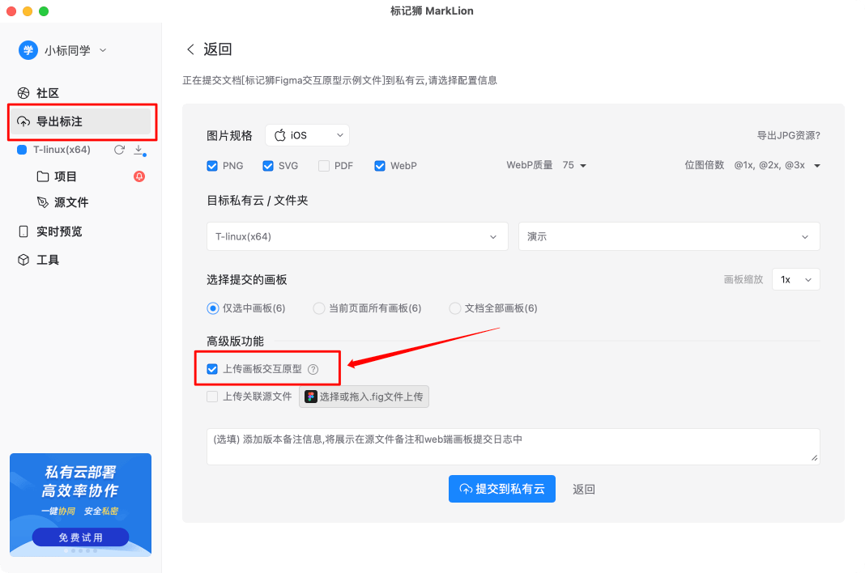
Task: Click the Figma icon on the .fig upload button
Action: coord(310,397)
